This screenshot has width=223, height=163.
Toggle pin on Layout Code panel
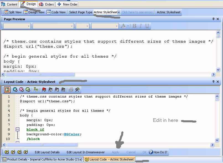(x=213, y=82)
